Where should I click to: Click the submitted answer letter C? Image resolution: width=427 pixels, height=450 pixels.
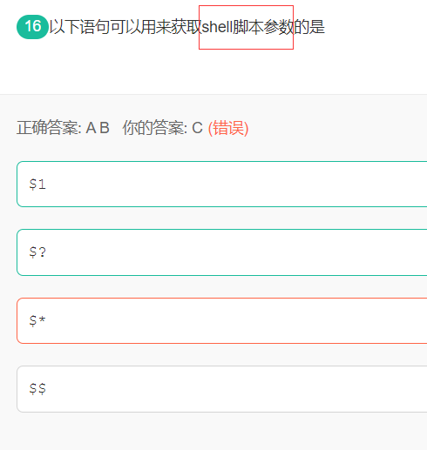198,128
